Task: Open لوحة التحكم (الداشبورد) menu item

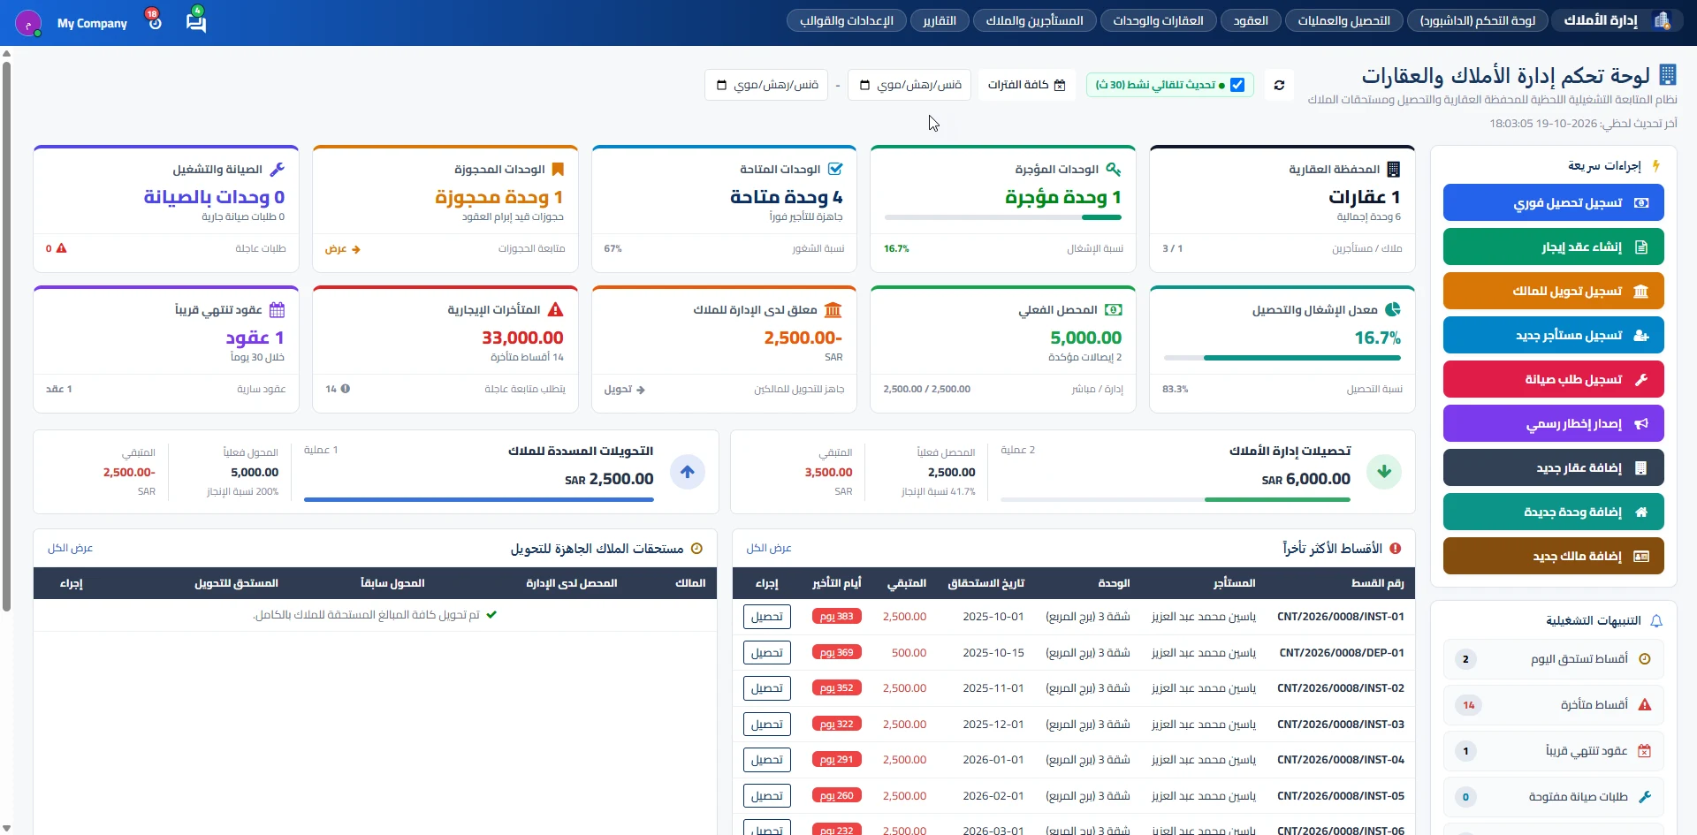Action: pyautogui.click(x=1478, y=20)
